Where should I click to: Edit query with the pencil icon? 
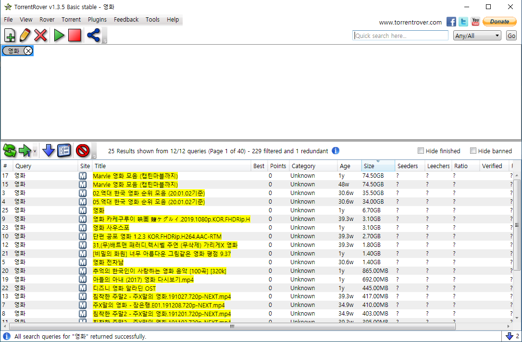tap(25, 35)
